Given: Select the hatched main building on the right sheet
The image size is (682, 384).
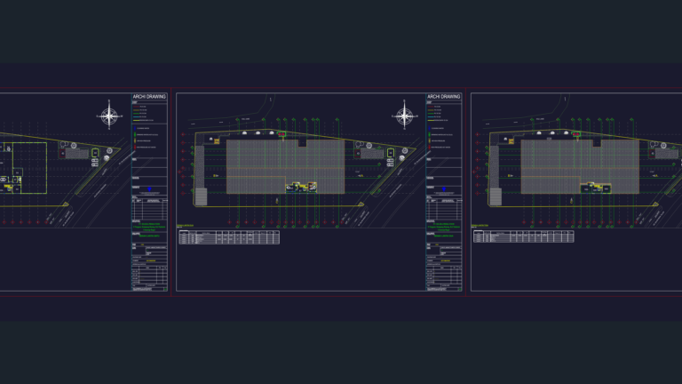Looking at the screenshot, I should [580, 166].
